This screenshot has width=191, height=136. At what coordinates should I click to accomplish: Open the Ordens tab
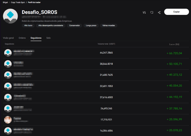(x=22, y=38)
